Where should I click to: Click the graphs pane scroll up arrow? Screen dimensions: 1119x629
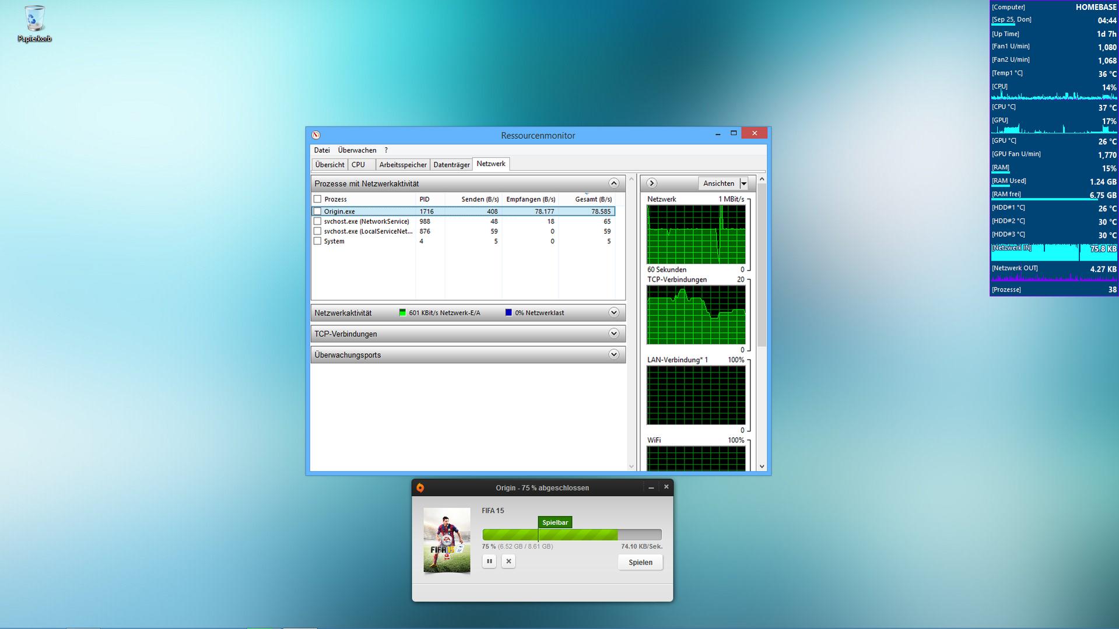pyautogui.click(x=762, y=179)
